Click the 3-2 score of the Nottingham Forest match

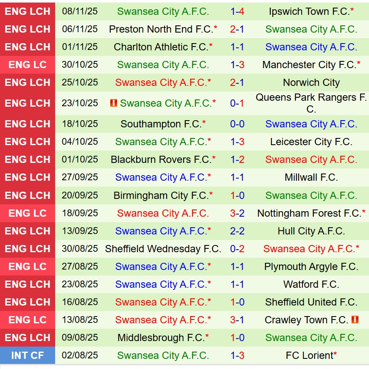237,213
